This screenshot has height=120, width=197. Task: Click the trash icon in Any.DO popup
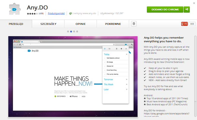117,49
